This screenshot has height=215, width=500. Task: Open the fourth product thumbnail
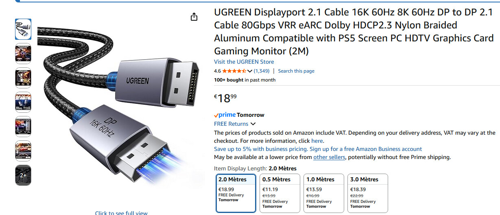[23, 102]
